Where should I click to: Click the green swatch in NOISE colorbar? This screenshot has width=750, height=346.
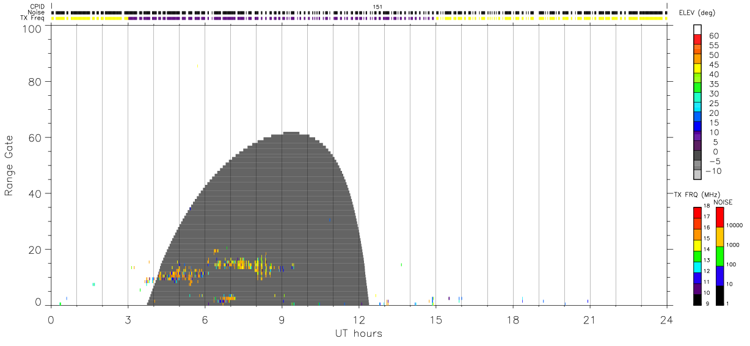click(x=719, y=256)
